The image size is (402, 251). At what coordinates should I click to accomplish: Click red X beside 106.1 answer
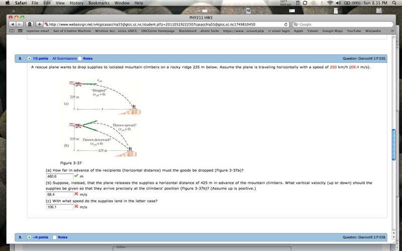point(76,206)
